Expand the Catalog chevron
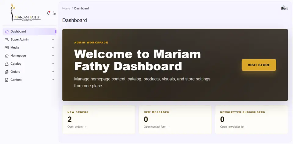This screenshot has height=144, width=293. [x=53, y=63]
